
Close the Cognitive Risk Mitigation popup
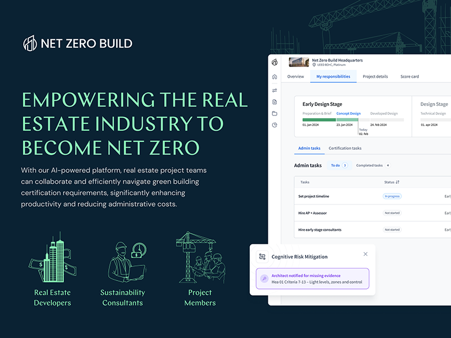click(x=365, y=254)
